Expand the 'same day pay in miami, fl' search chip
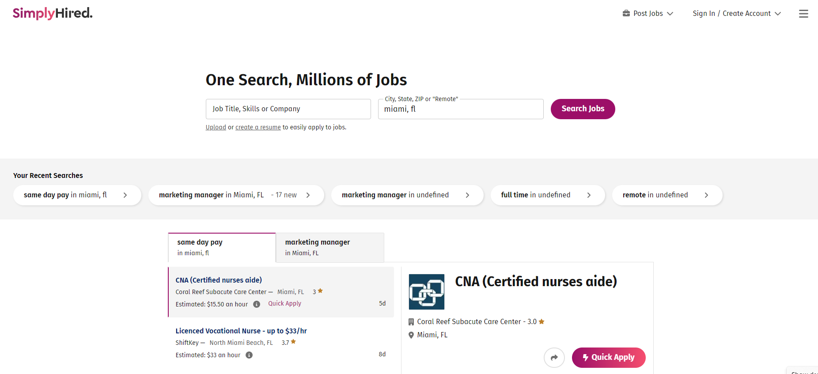 coord(125,195)
